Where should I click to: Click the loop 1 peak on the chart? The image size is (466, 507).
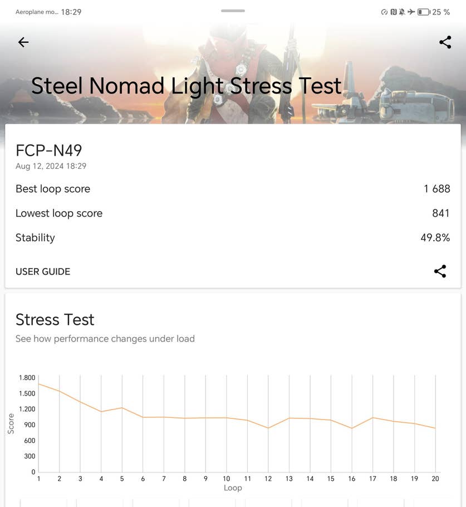coord(38,384)
